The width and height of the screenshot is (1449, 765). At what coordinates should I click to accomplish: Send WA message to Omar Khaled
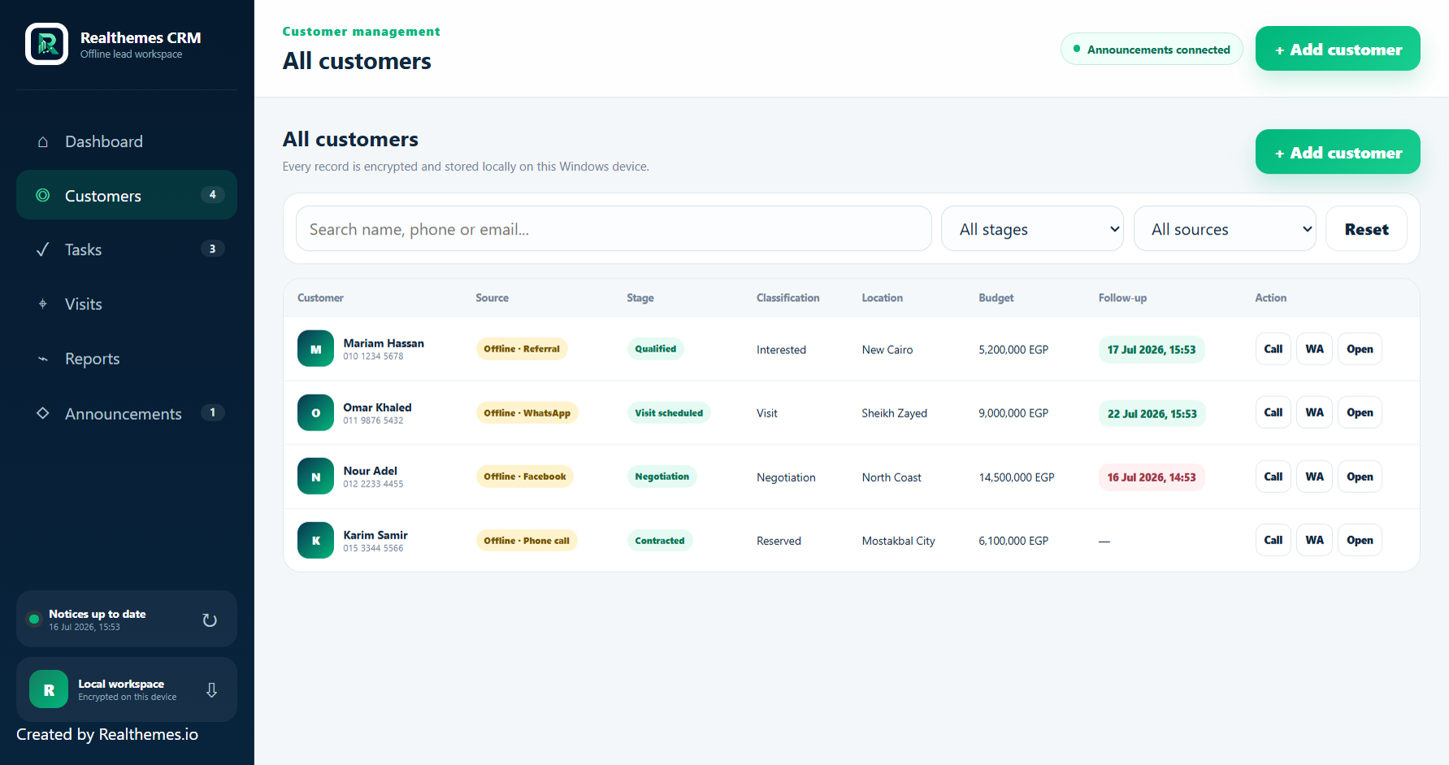pyautogui.click(x=1314, y=413)
